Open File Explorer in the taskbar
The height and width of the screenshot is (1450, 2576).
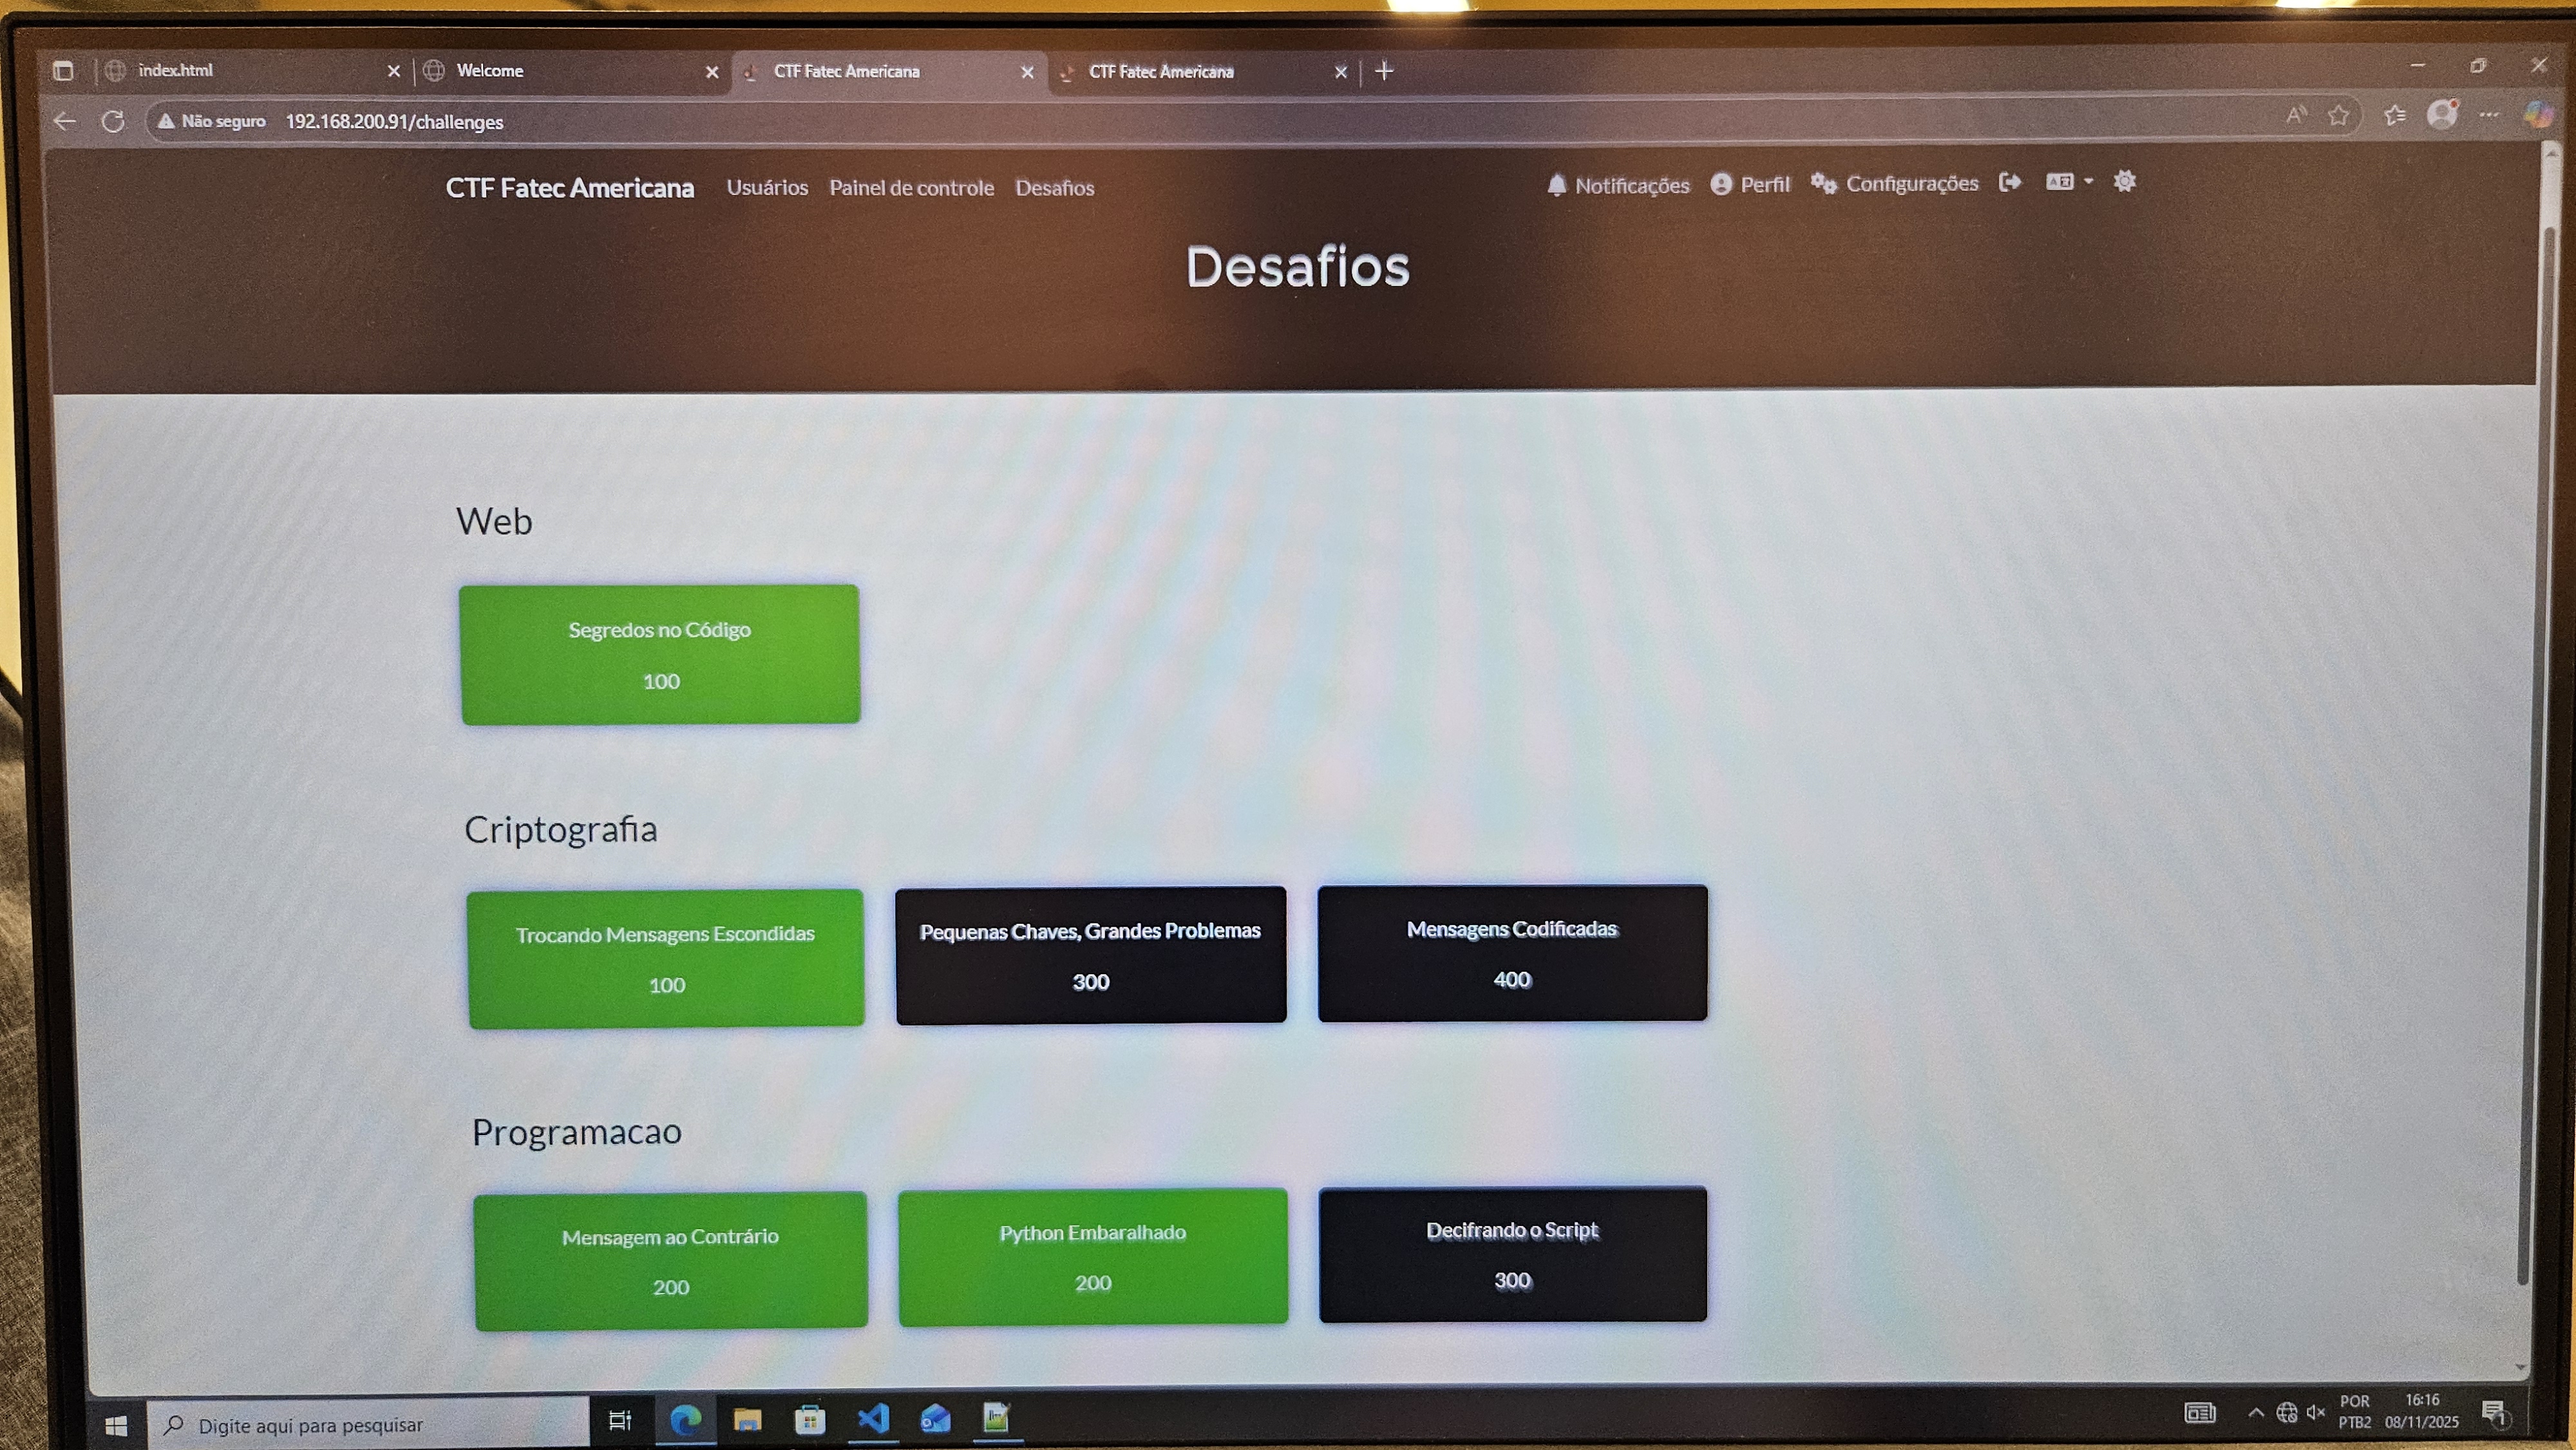tap(747, 1419)
